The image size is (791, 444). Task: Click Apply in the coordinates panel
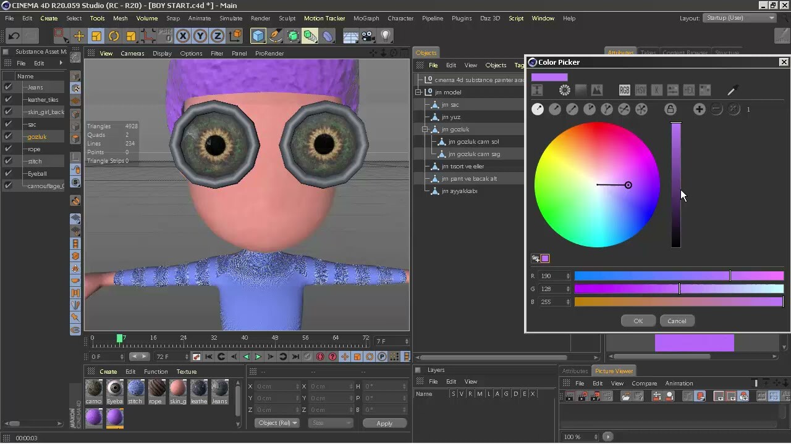point(384,423)
